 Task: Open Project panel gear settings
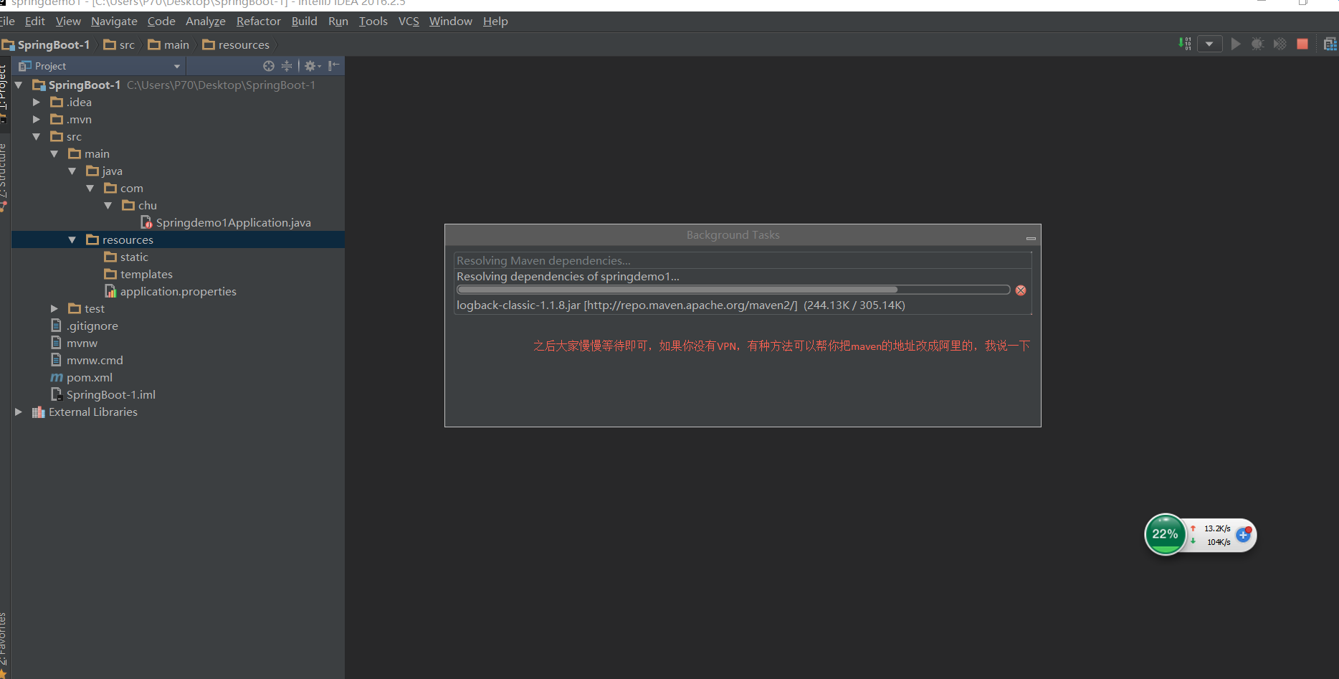coord(311,66)
